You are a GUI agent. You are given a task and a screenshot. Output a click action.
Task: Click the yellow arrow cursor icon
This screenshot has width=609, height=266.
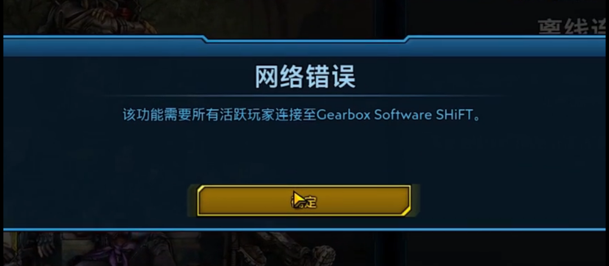point(298,199)
